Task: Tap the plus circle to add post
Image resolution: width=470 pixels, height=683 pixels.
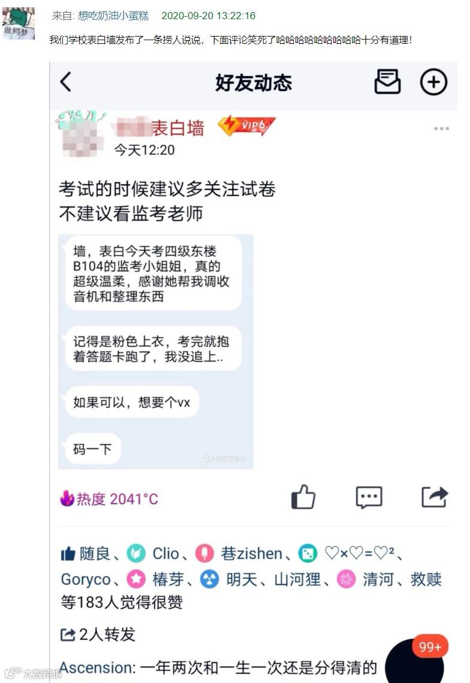Action: 433,82
